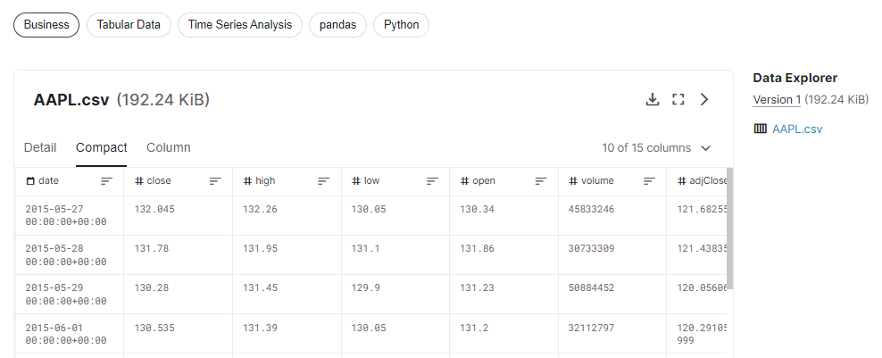Image resolution: width=882 pixels, height=358 pixels.
Task: Click the Python tag
Action: point(401,25)
